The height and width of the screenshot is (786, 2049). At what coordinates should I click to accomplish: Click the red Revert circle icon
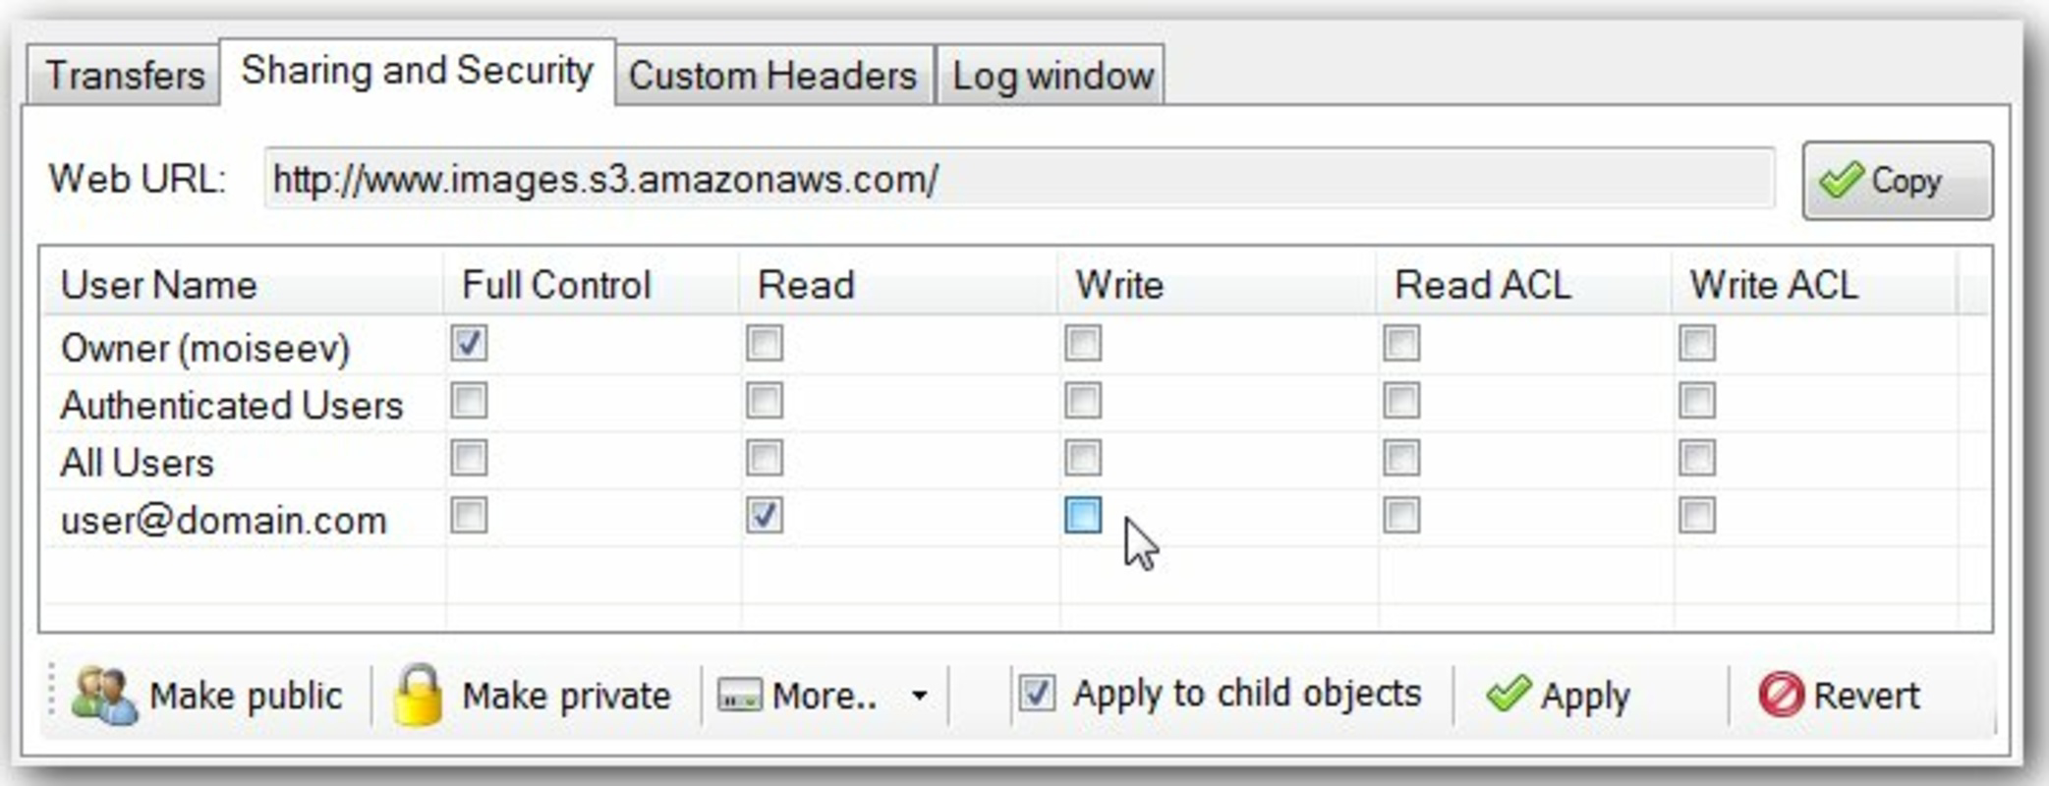coord(1781,695)
